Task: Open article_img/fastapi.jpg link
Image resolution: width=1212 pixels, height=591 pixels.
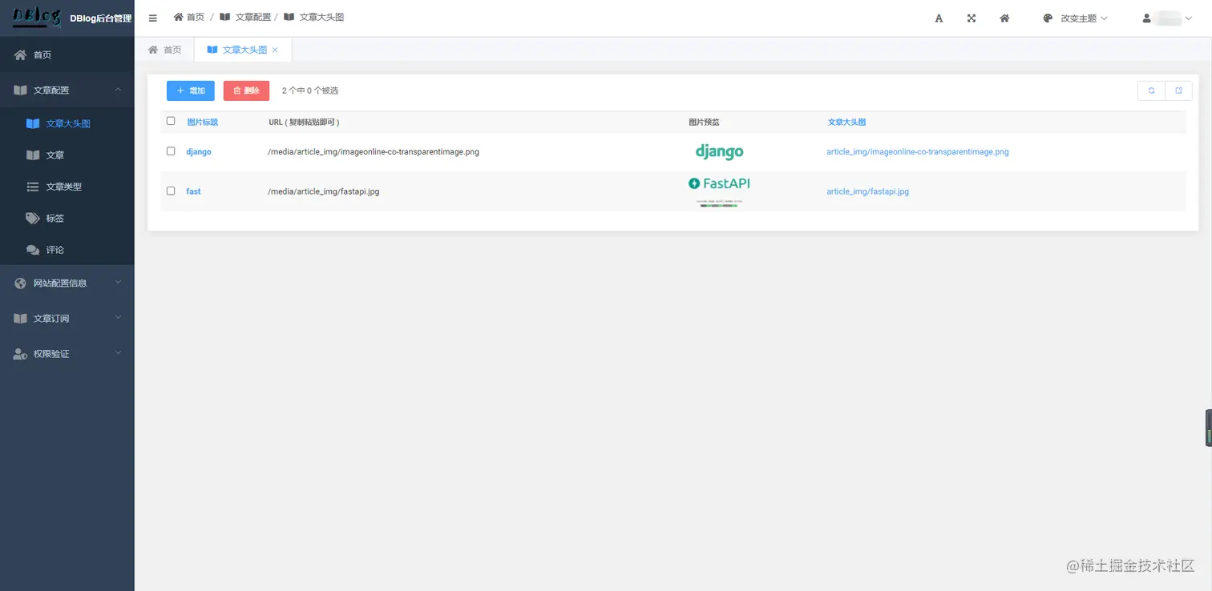Action: pos(867,191)
